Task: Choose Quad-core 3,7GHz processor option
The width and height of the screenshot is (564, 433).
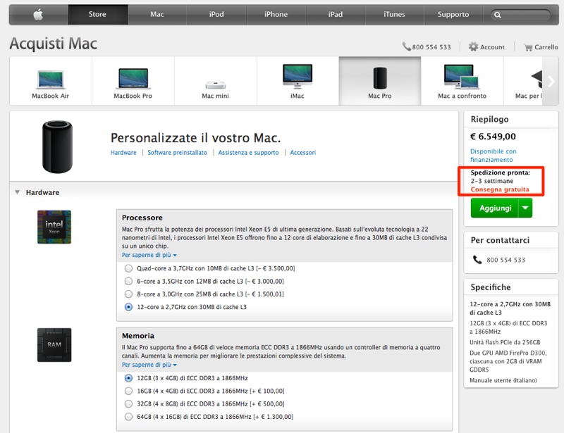Action: click(x=128, y=268)
